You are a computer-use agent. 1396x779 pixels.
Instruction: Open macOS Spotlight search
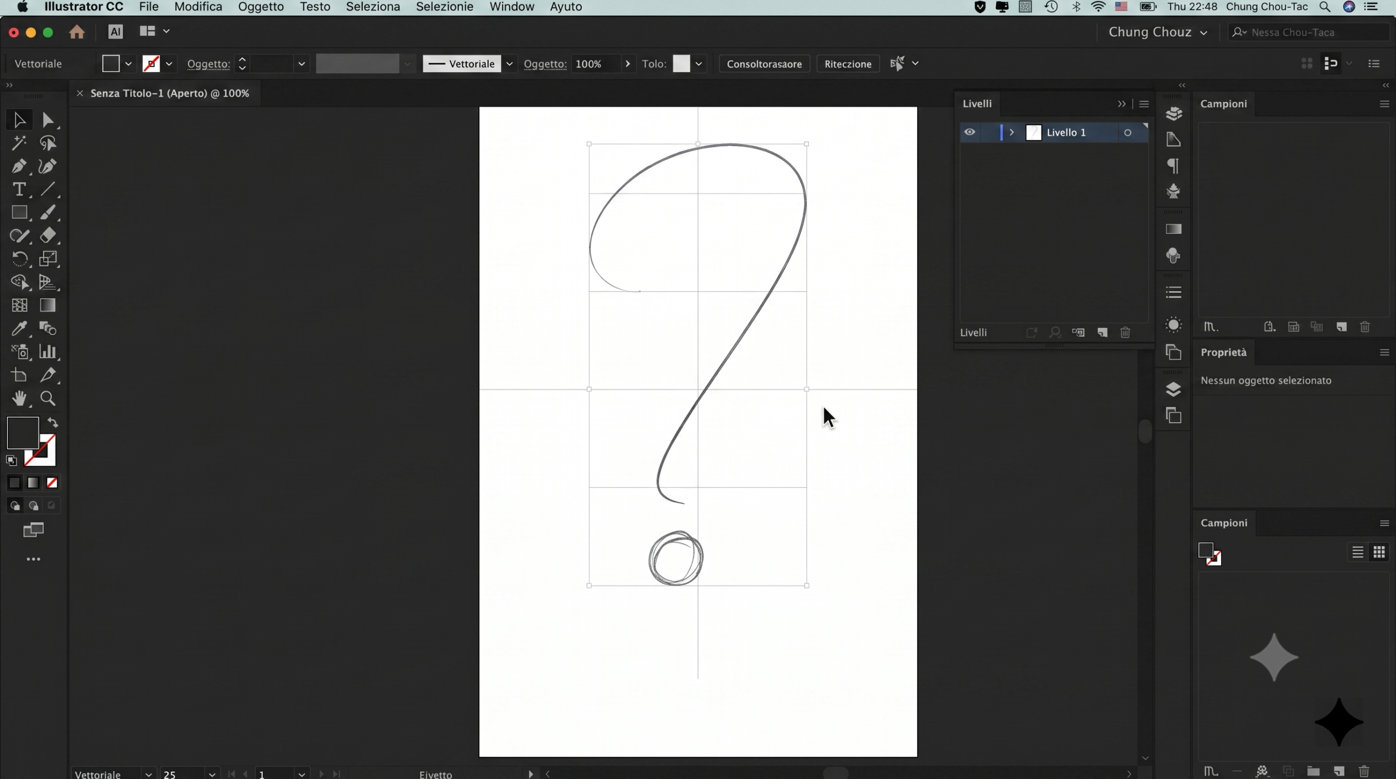(1324, 7)
